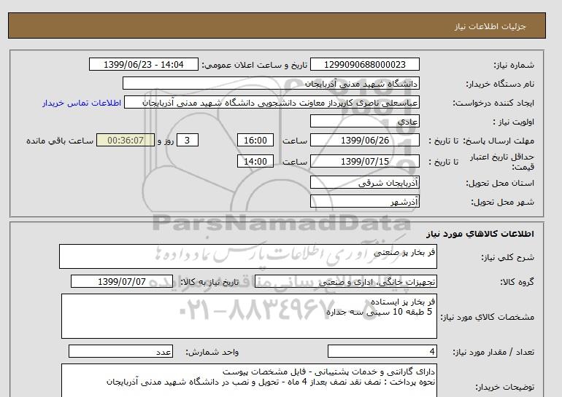Select the price validity time 14:00
Viewport: 562px width, 397px height.
(255, 161)
